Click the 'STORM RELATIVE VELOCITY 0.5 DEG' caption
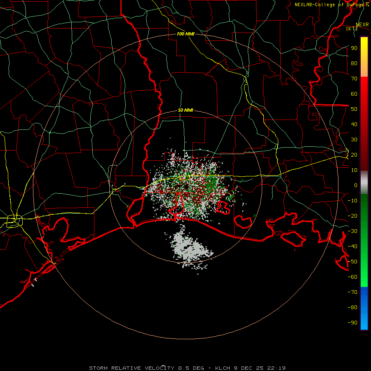Screen dimensions: 371x371 (x=146, y=368)
